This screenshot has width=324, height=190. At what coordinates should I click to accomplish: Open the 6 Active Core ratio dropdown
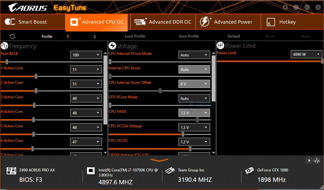86,142
